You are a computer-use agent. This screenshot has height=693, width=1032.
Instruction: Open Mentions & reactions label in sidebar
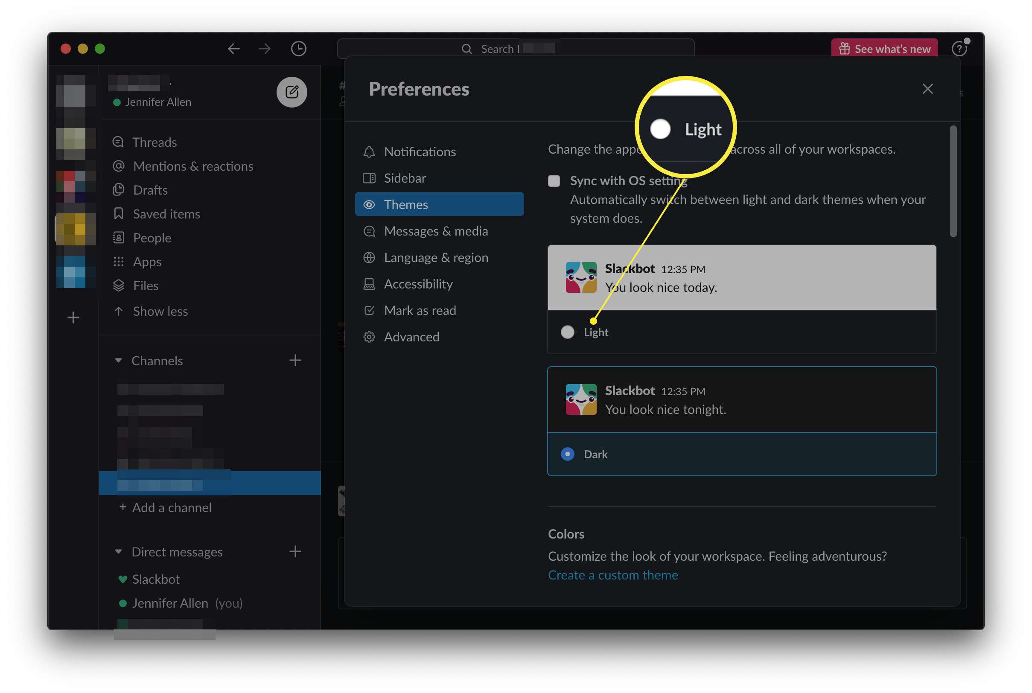coord(193,166)
